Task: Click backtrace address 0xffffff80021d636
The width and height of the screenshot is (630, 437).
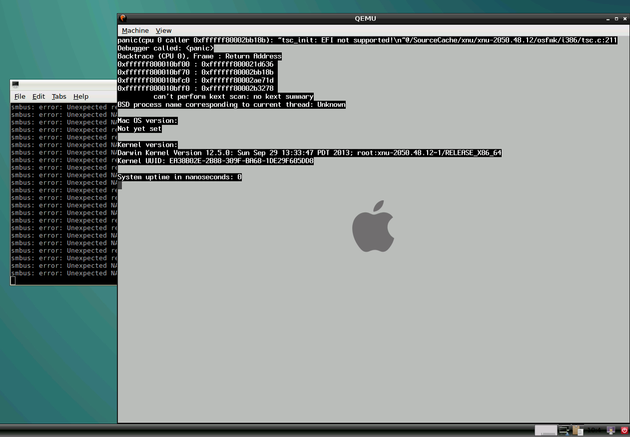Action: 237,64
